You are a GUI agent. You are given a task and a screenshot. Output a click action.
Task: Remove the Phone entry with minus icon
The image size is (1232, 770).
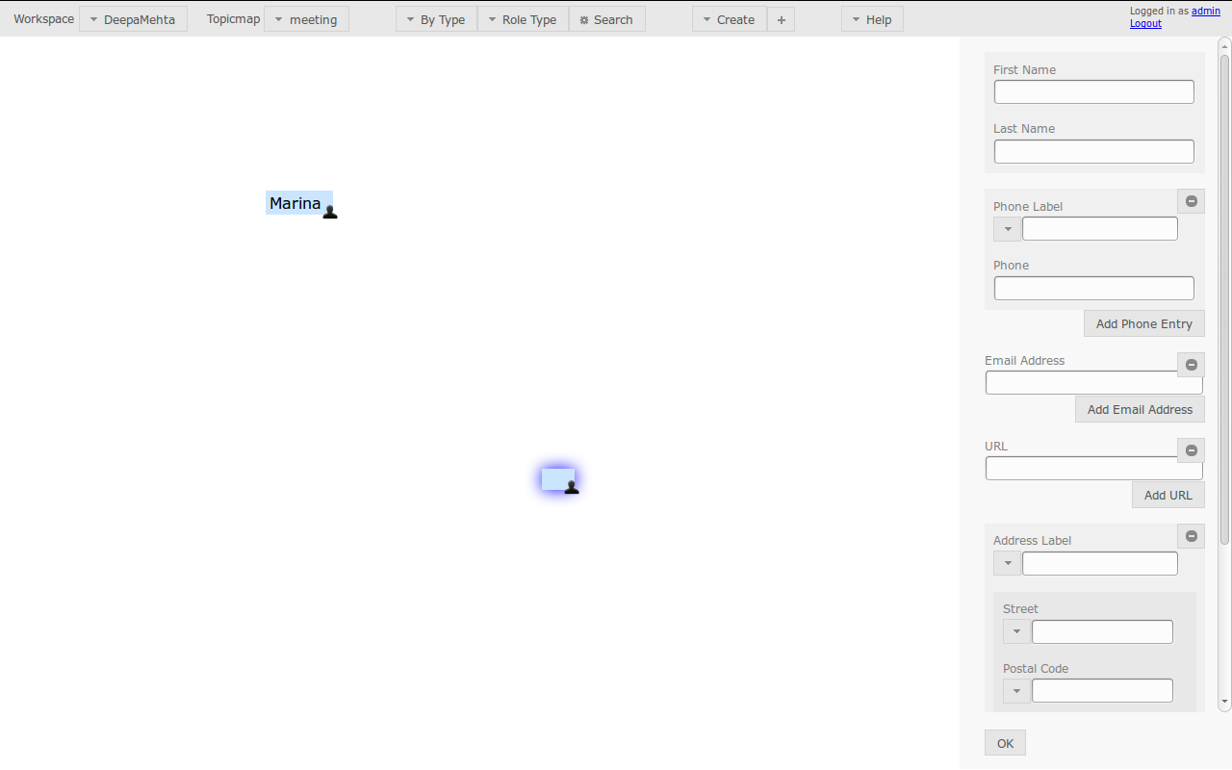(x=1192, y=201)
